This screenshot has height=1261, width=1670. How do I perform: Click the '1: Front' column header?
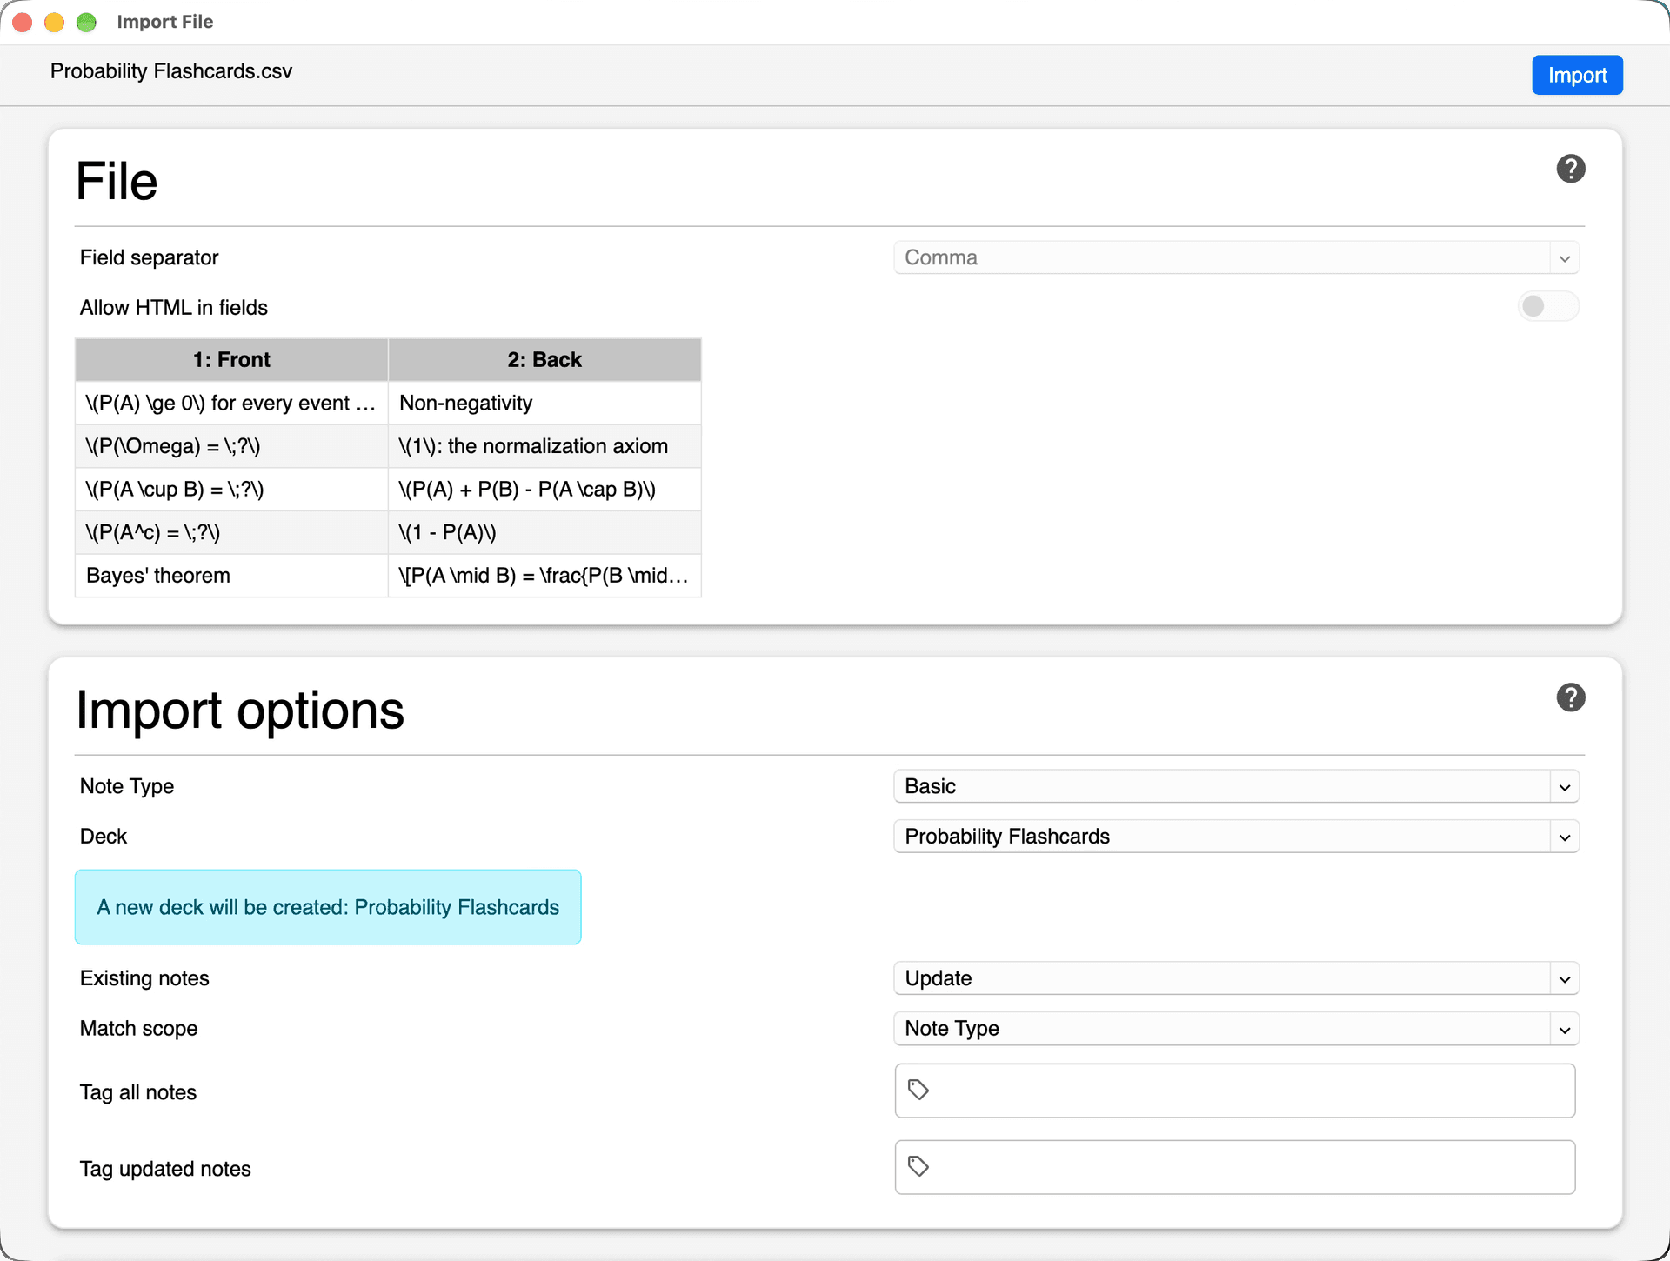click(x=231, y=360)
